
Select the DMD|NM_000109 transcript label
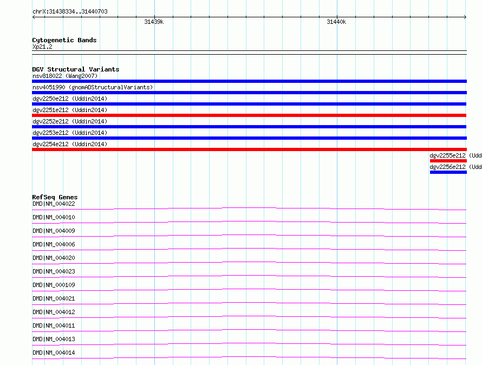pyautogui.click(x=54, y=285)
